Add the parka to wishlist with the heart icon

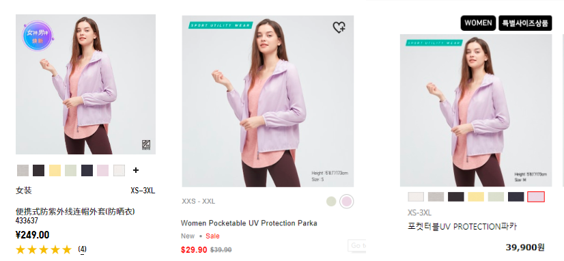click(339, 27)
